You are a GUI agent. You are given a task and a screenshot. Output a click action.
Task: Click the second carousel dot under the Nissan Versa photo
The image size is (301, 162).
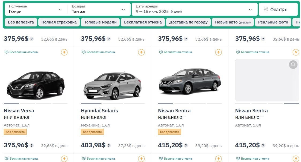(28, 103)
